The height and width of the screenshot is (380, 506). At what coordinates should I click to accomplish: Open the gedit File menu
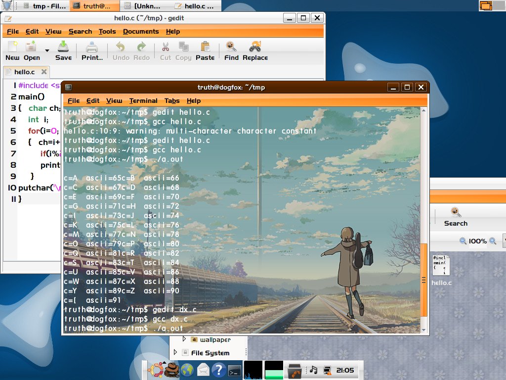pyautogui.click(x=13, y=32)
